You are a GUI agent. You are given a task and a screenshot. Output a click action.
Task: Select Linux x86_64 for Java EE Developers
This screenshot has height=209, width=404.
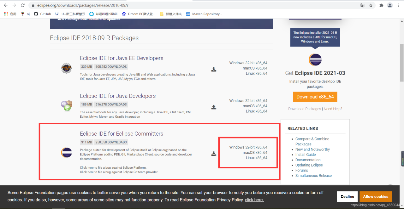pos(261,73)
